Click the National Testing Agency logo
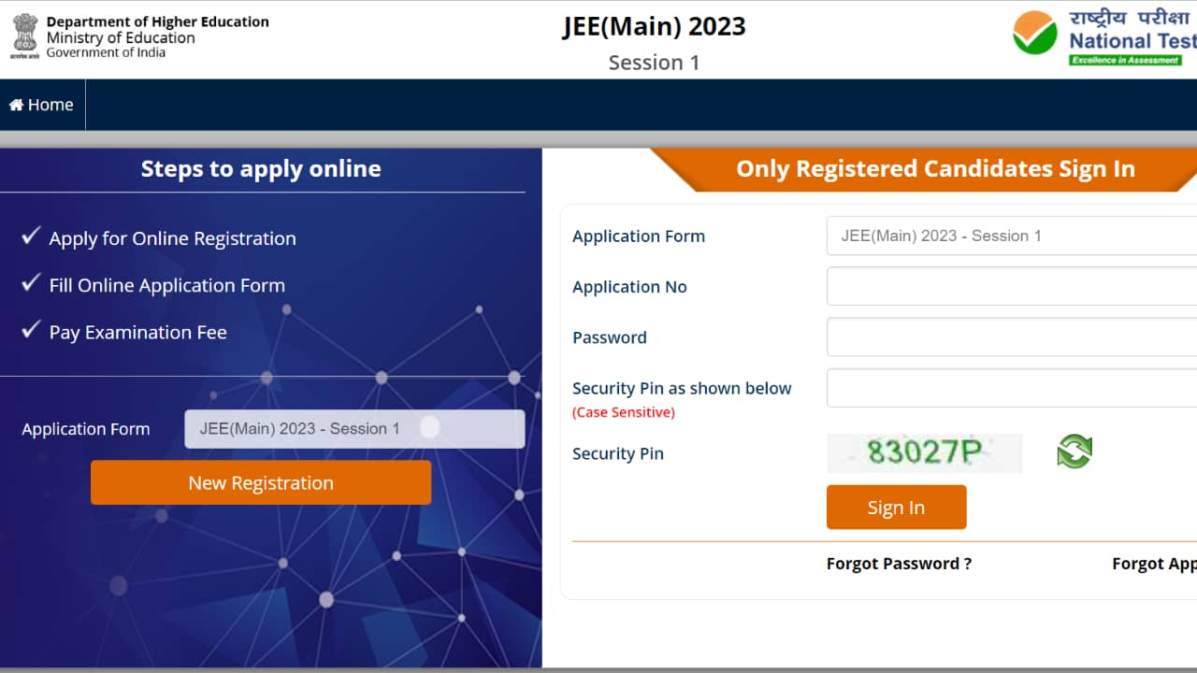The width and height of the screenshot is (1197, 673). (x=1104, y=37)
